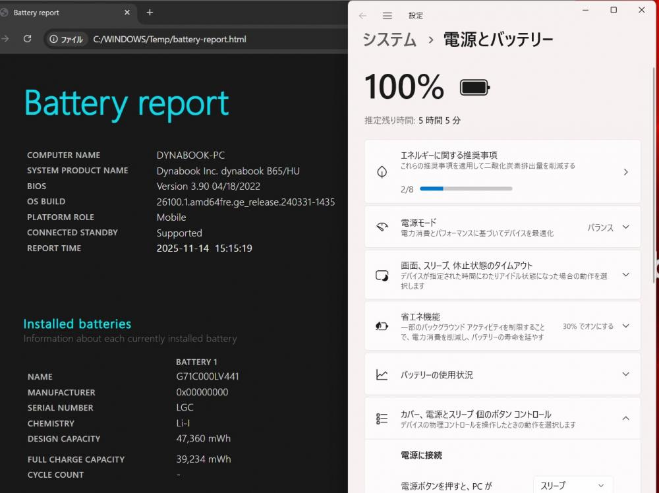Expand the screen, sleep, hibernate timeout section
This screenshot has width=659, height=493.
[x=625, y=275]
